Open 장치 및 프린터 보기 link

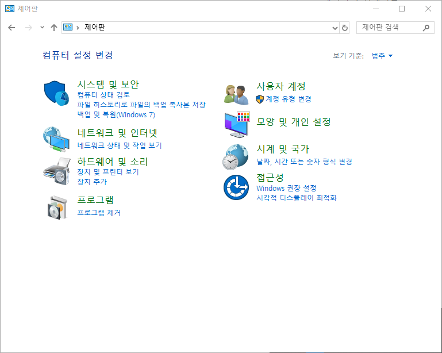[108, 172]
